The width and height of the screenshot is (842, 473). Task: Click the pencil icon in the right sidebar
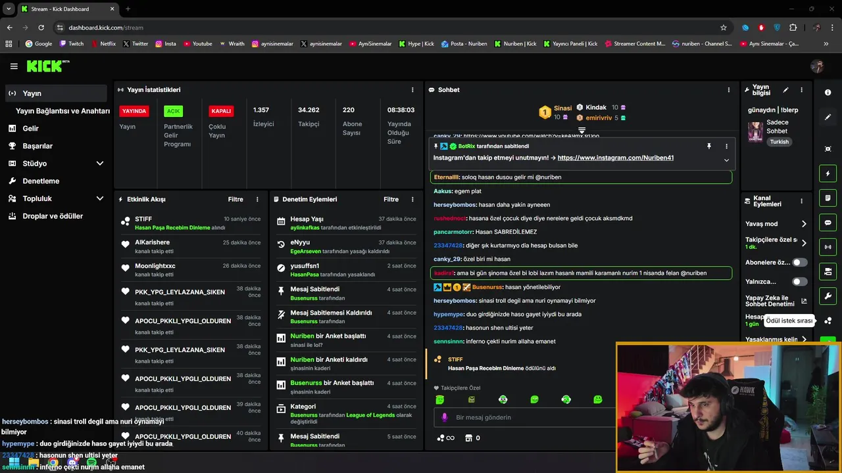click(828, 117)
